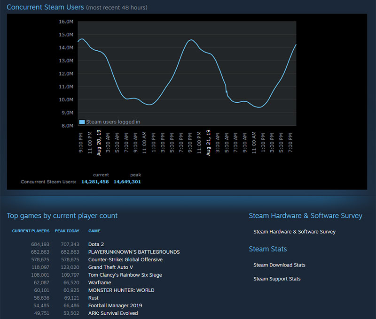Click the 14.0M y-axis label
The width and height of the screenshot is (376, 319).
tap(66, 48)
